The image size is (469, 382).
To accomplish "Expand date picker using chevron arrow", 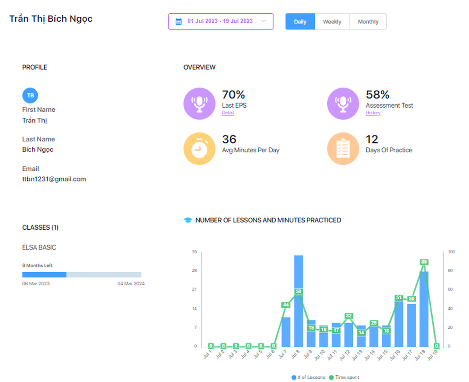I will pos(263,21).
